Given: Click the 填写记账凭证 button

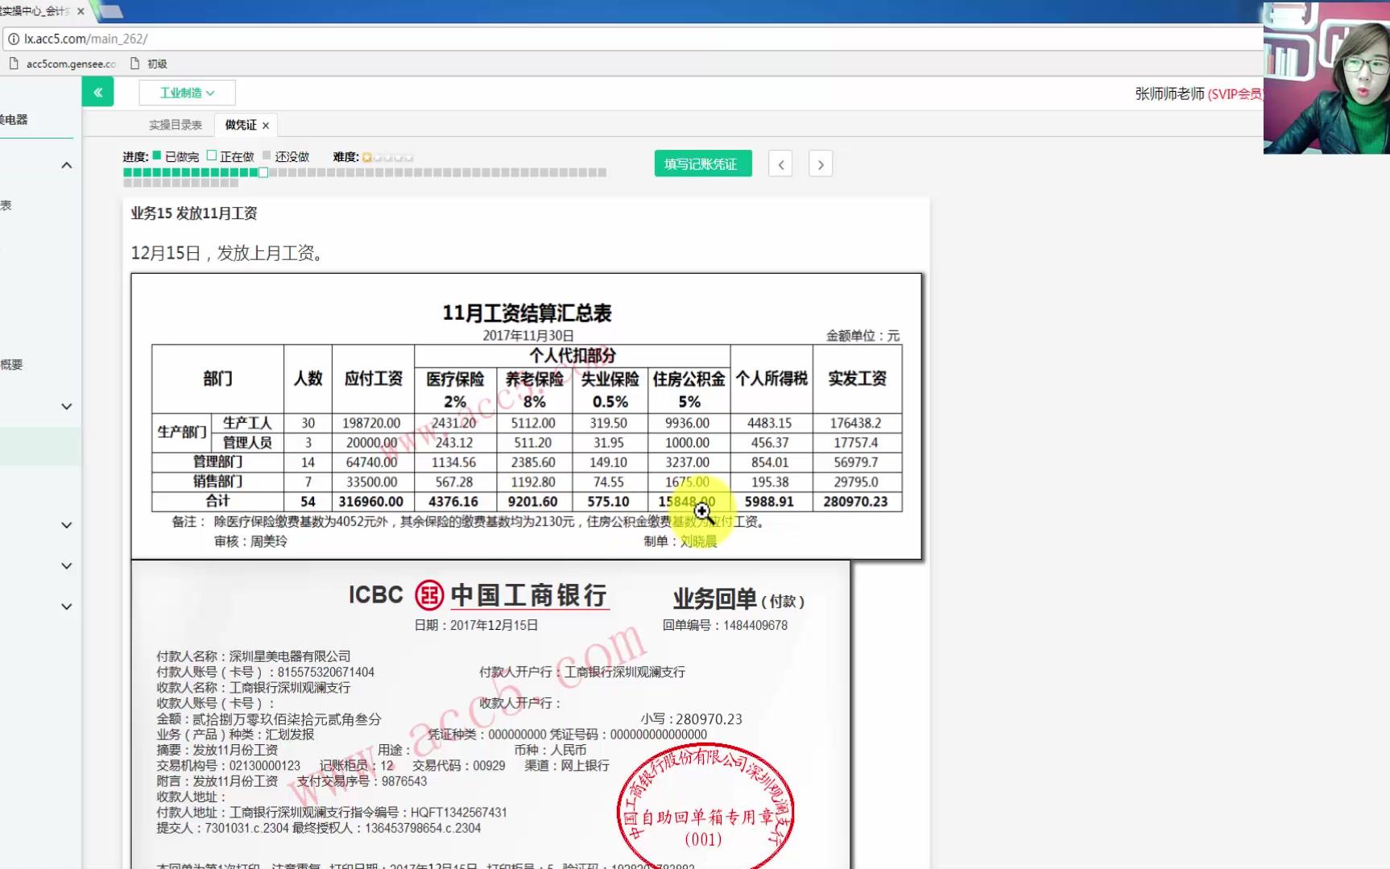Looking at the screenshot, I should pos(702,163).
